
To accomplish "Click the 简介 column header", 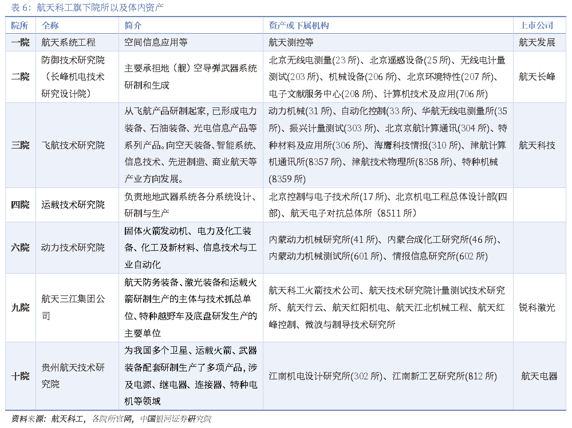I will 133,26.
